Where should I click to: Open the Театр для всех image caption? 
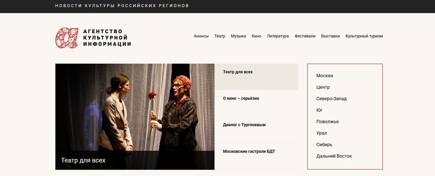click(83, 160)
